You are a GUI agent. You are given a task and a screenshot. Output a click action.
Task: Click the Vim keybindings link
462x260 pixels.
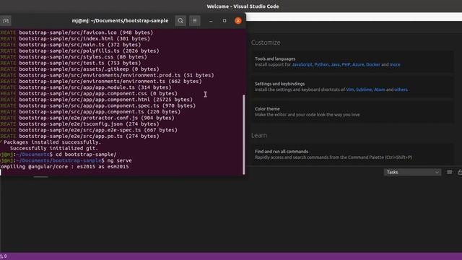click(x=349, y=90)
